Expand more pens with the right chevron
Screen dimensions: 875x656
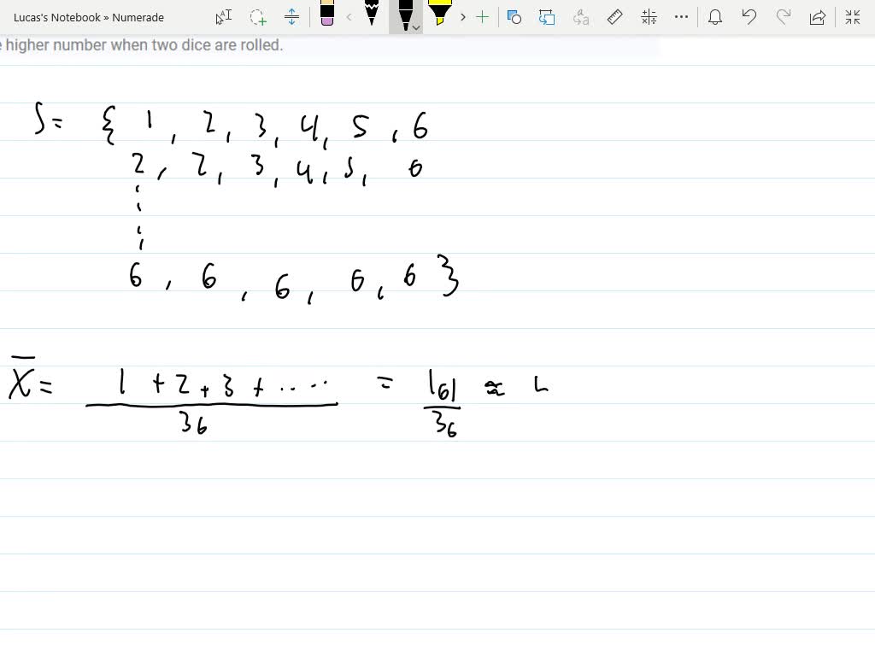pos(461,17)
